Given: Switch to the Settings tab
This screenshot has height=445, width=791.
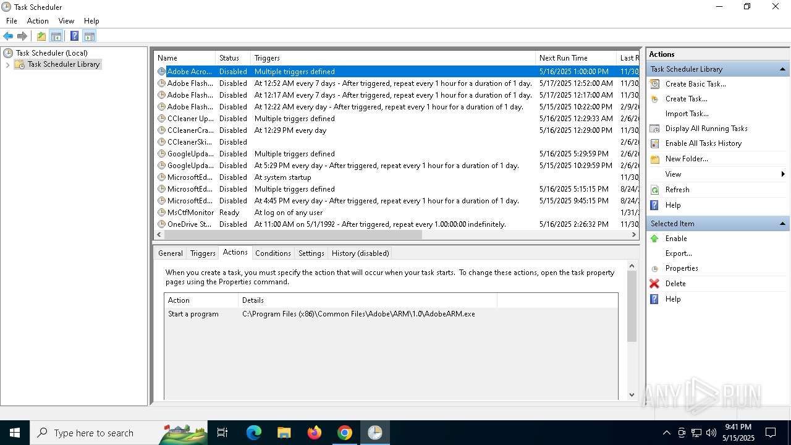Looking at the screenshot, I should tap(311, 253).
